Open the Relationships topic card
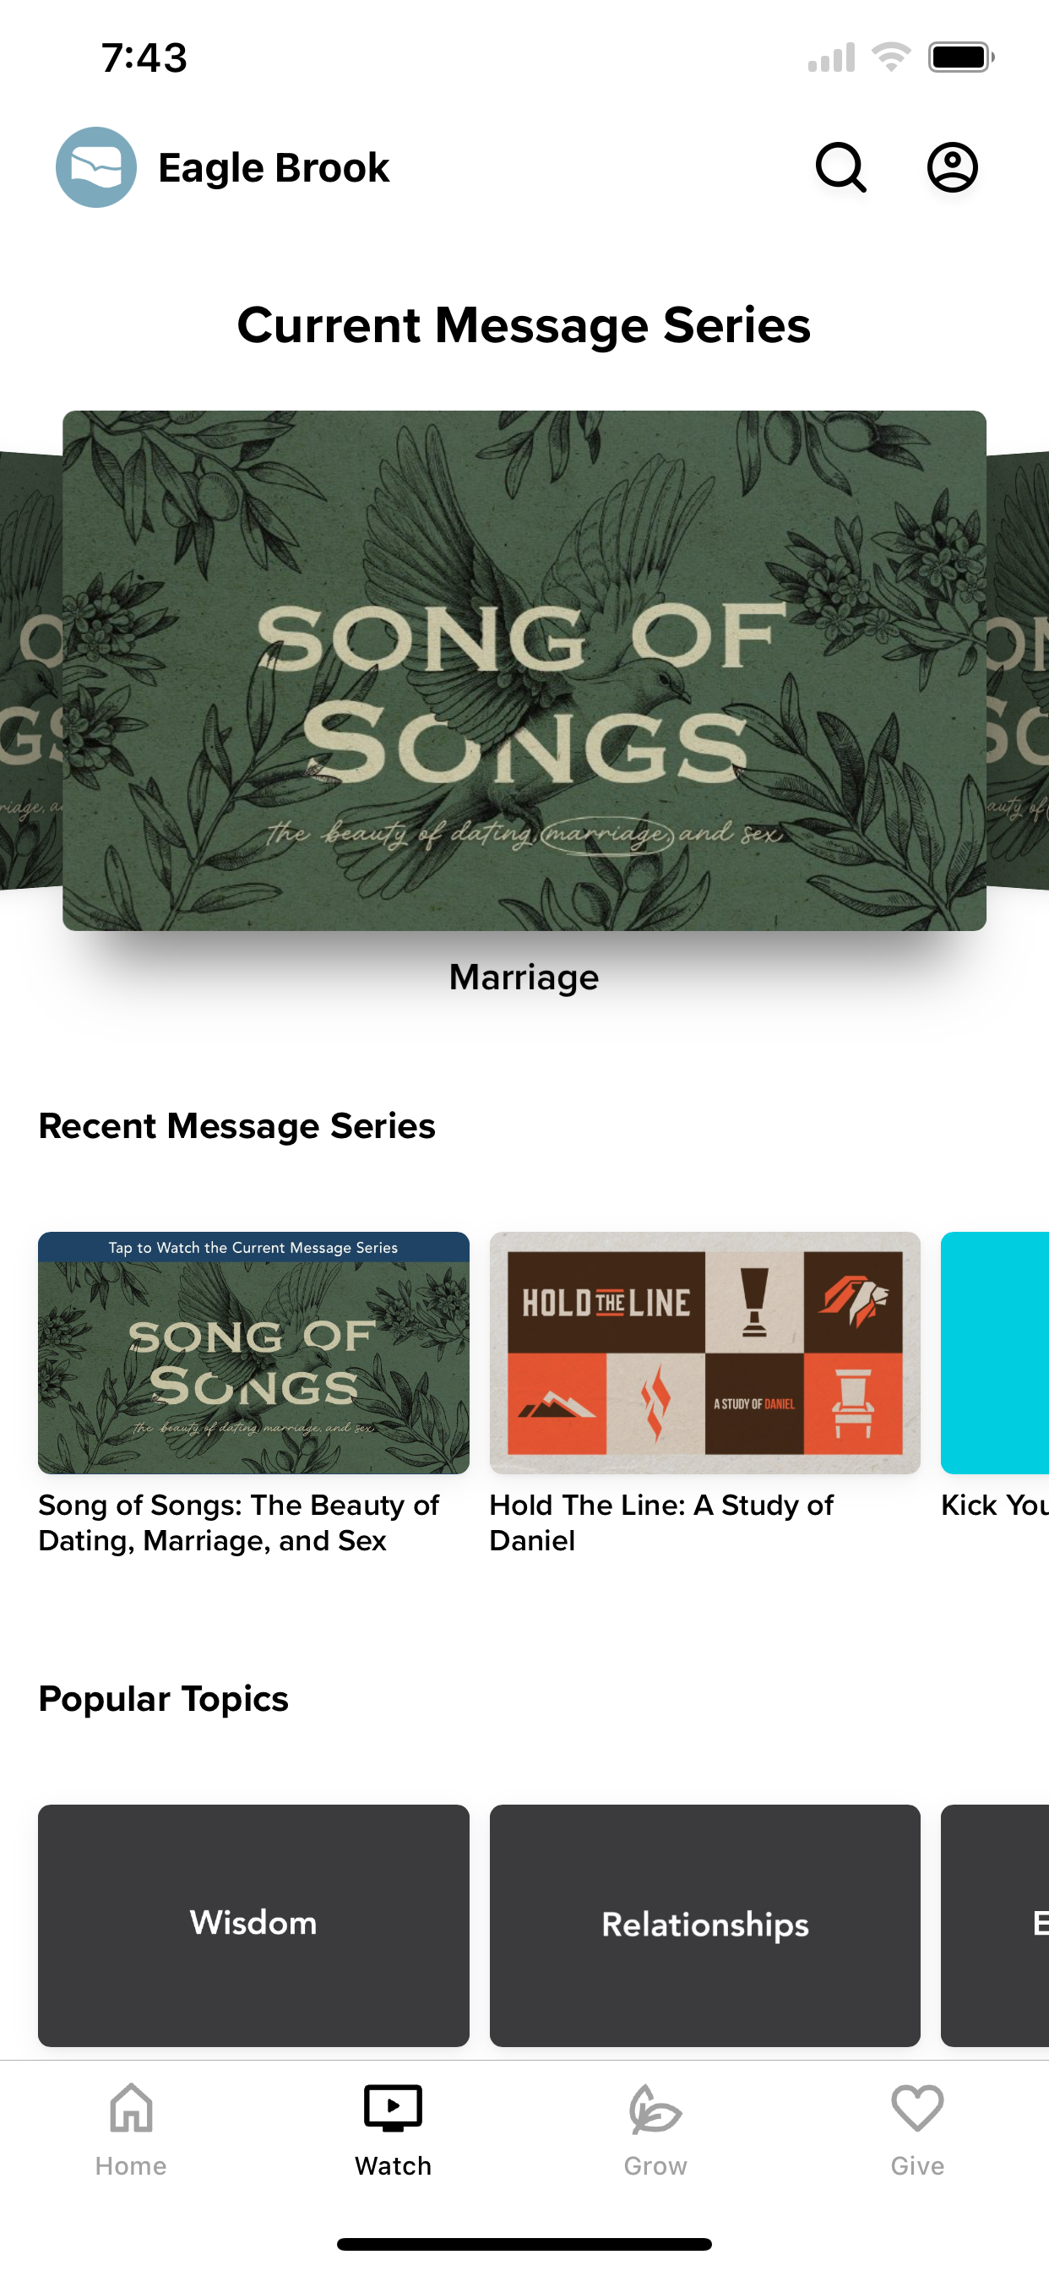 pyautogui.click(x=705, y=1925)
